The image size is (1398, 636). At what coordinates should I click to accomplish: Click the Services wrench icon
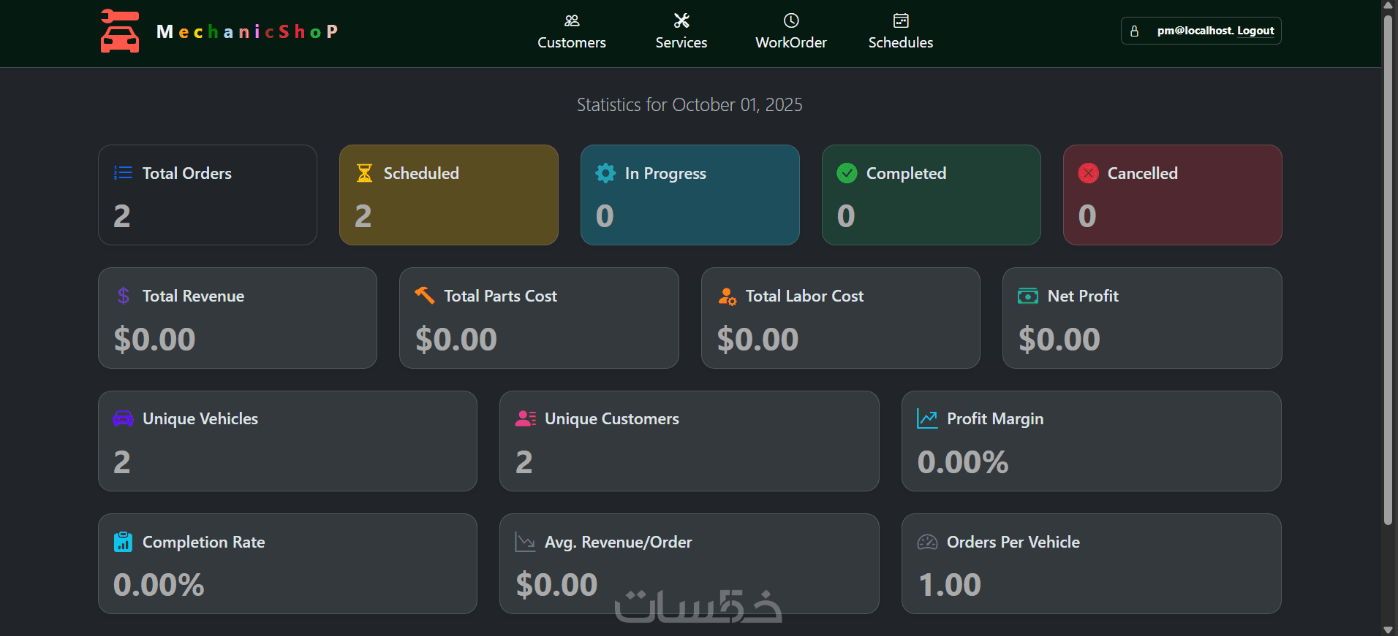681,20
